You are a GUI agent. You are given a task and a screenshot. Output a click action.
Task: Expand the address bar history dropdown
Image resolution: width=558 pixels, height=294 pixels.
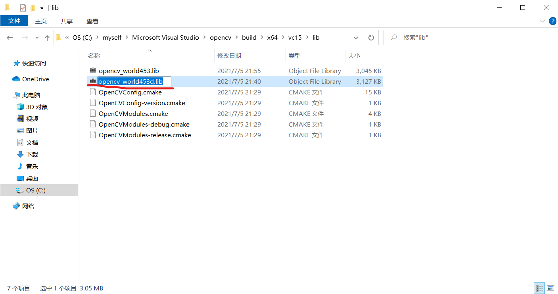point(356,38)
